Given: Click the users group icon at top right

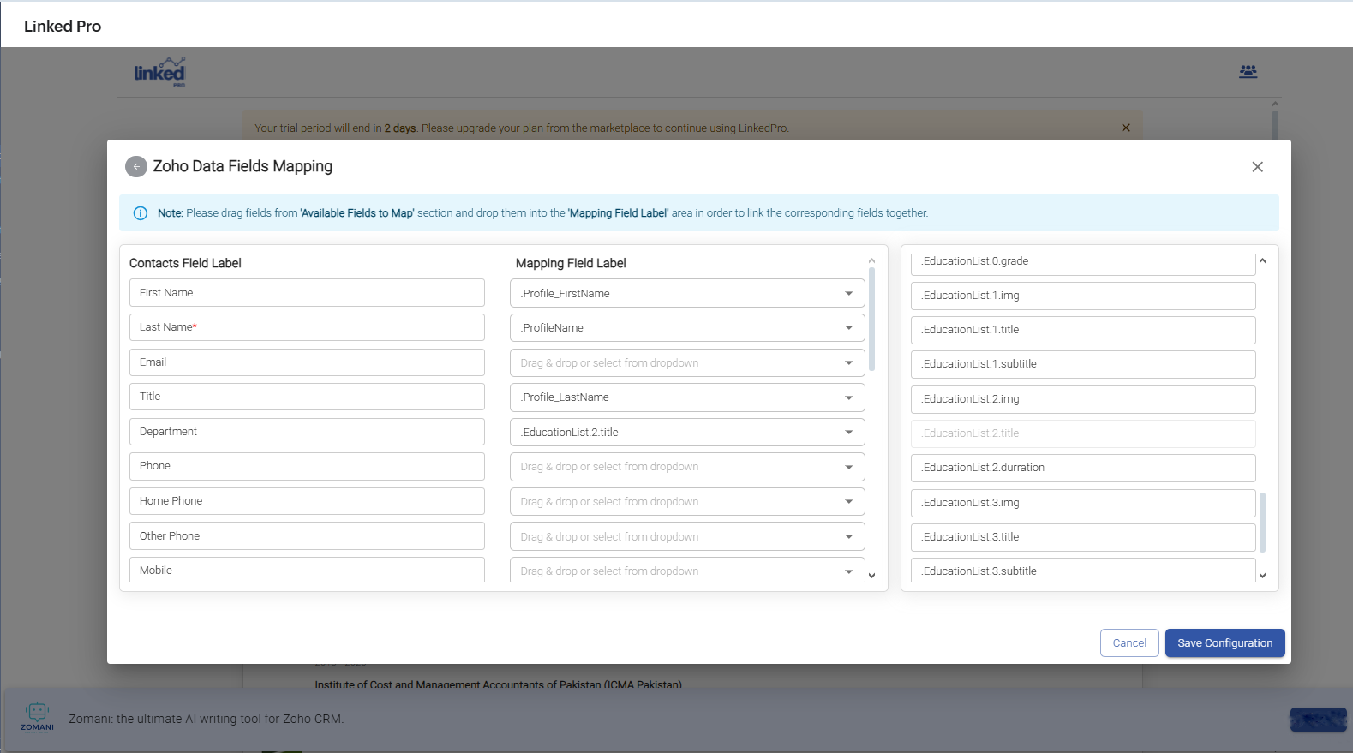Looking at the screenshot, I should point(1248,71).
